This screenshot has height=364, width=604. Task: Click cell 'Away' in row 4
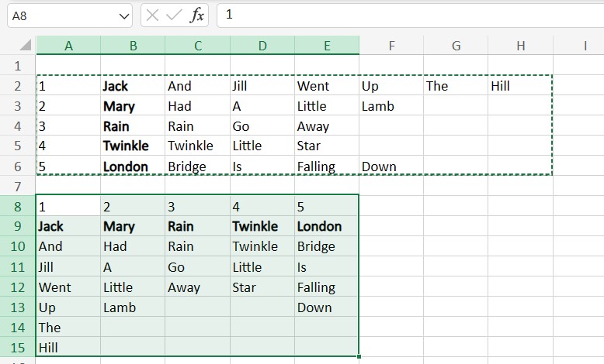tap(327, 126)
